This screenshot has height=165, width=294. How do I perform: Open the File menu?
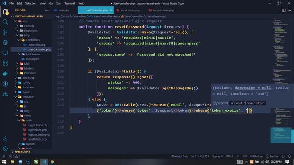point(11,3)
